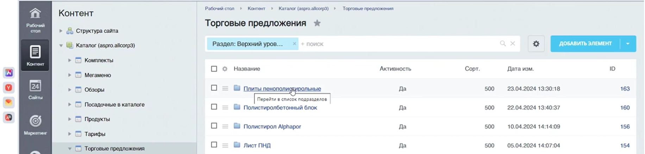Screen dimensions: 645x154
Task: Open the Yandex browser dock icon
Action: point(9,88)
